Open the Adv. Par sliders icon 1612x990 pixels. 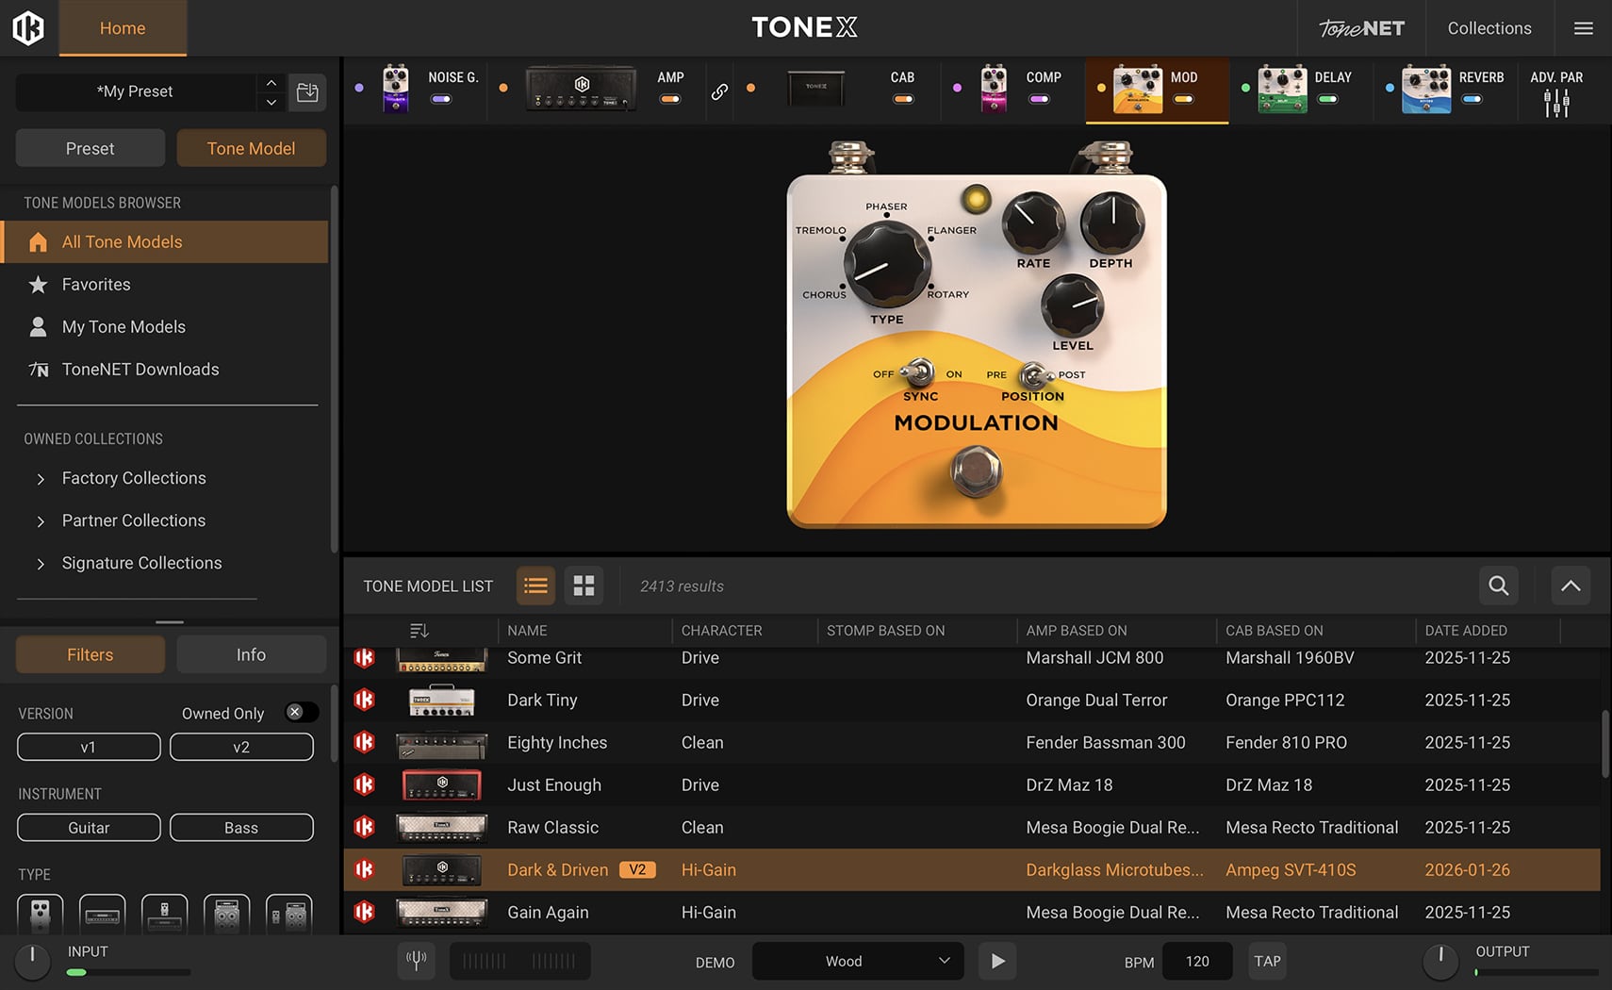click(1556, 103)
